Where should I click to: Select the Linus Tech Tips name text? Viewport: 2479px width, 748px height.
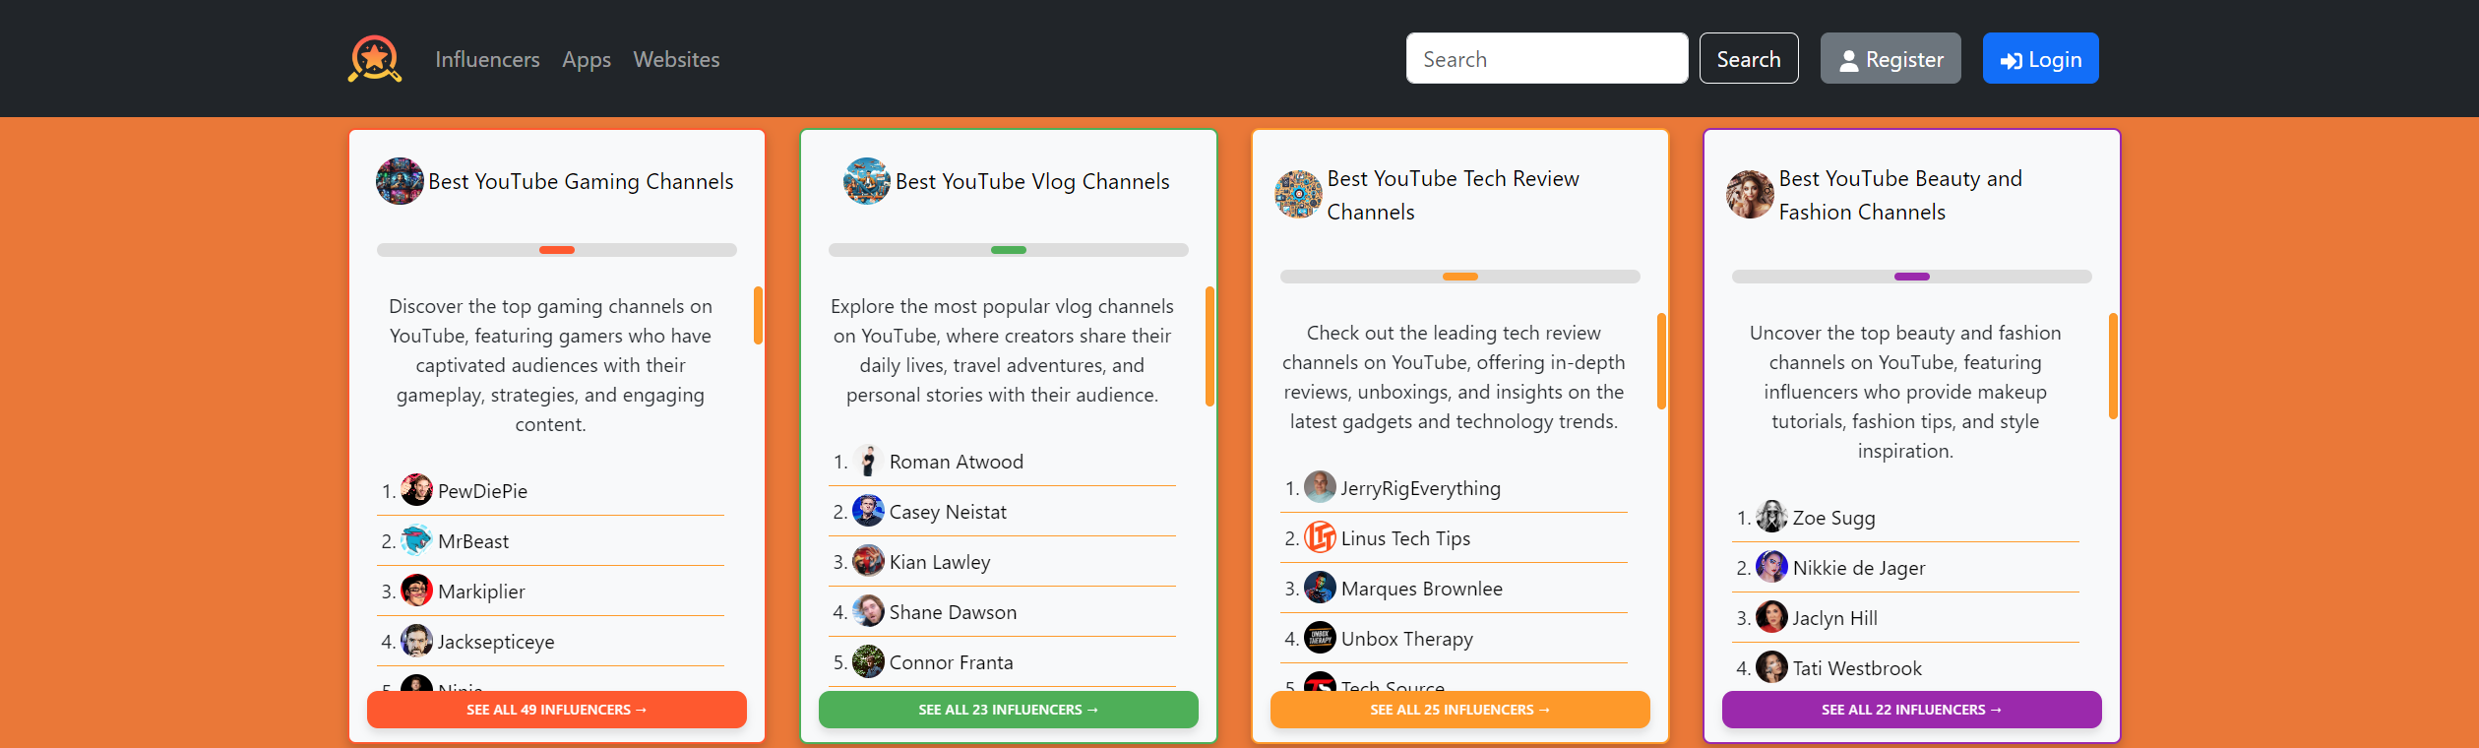(1405, 538)
